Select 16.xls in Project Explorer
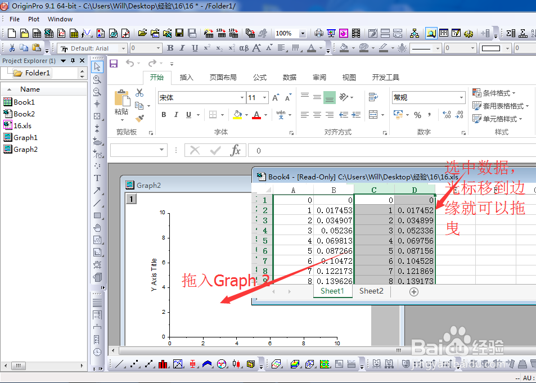 coord(17,125)
